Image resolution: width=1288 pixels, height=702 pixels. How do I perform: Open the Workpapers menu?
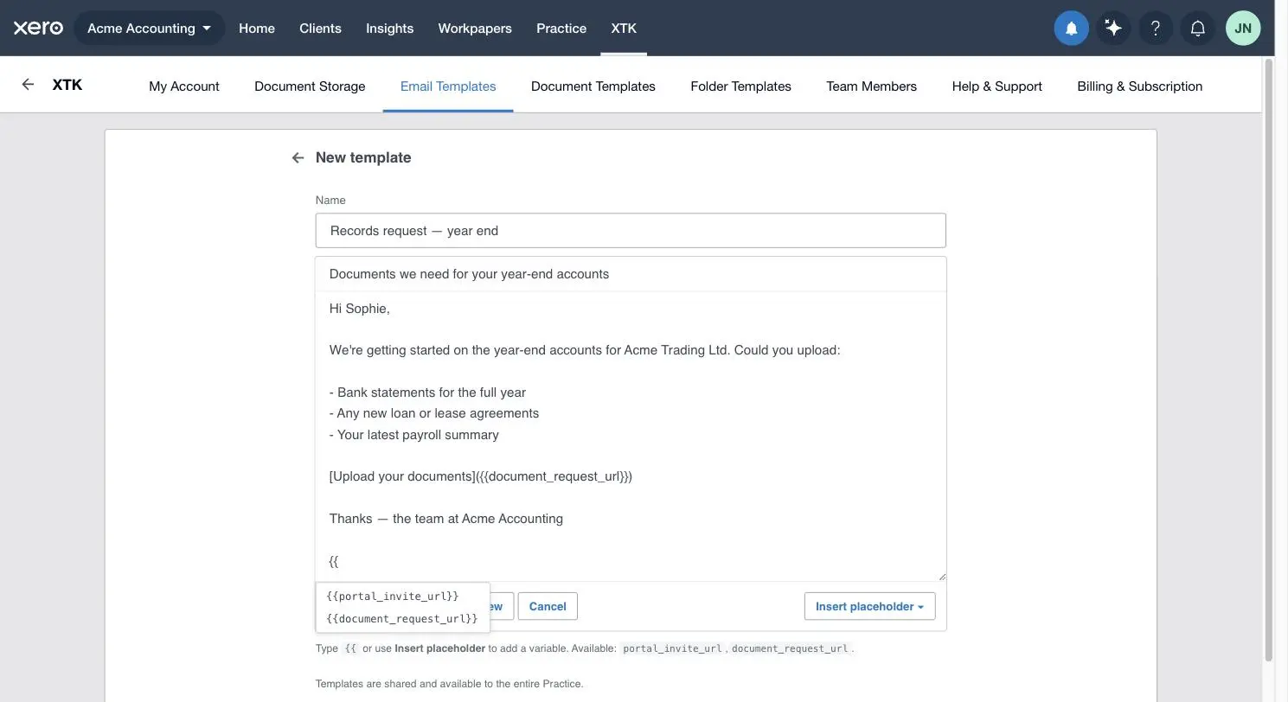475,29
